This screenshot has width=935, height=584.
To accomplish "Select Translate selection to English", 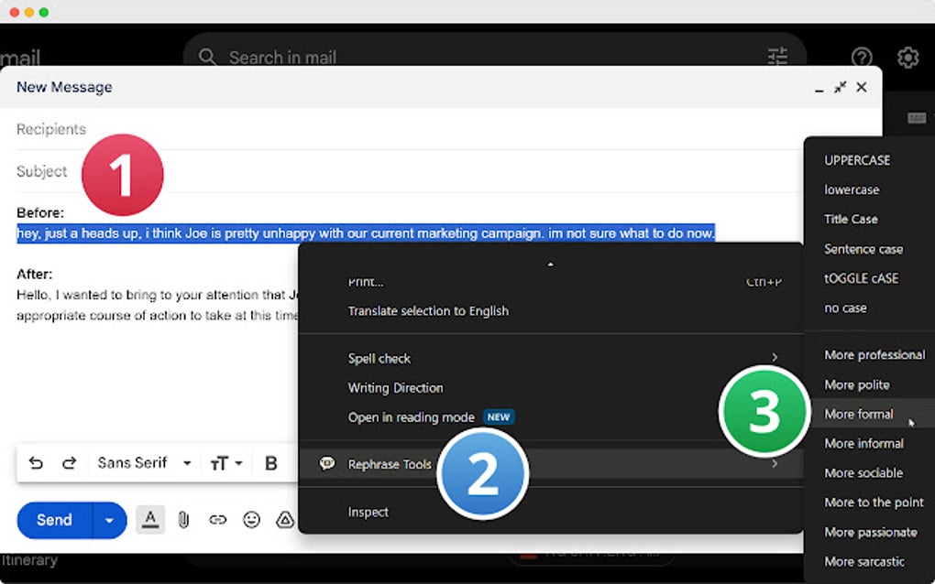I will 428,310.
